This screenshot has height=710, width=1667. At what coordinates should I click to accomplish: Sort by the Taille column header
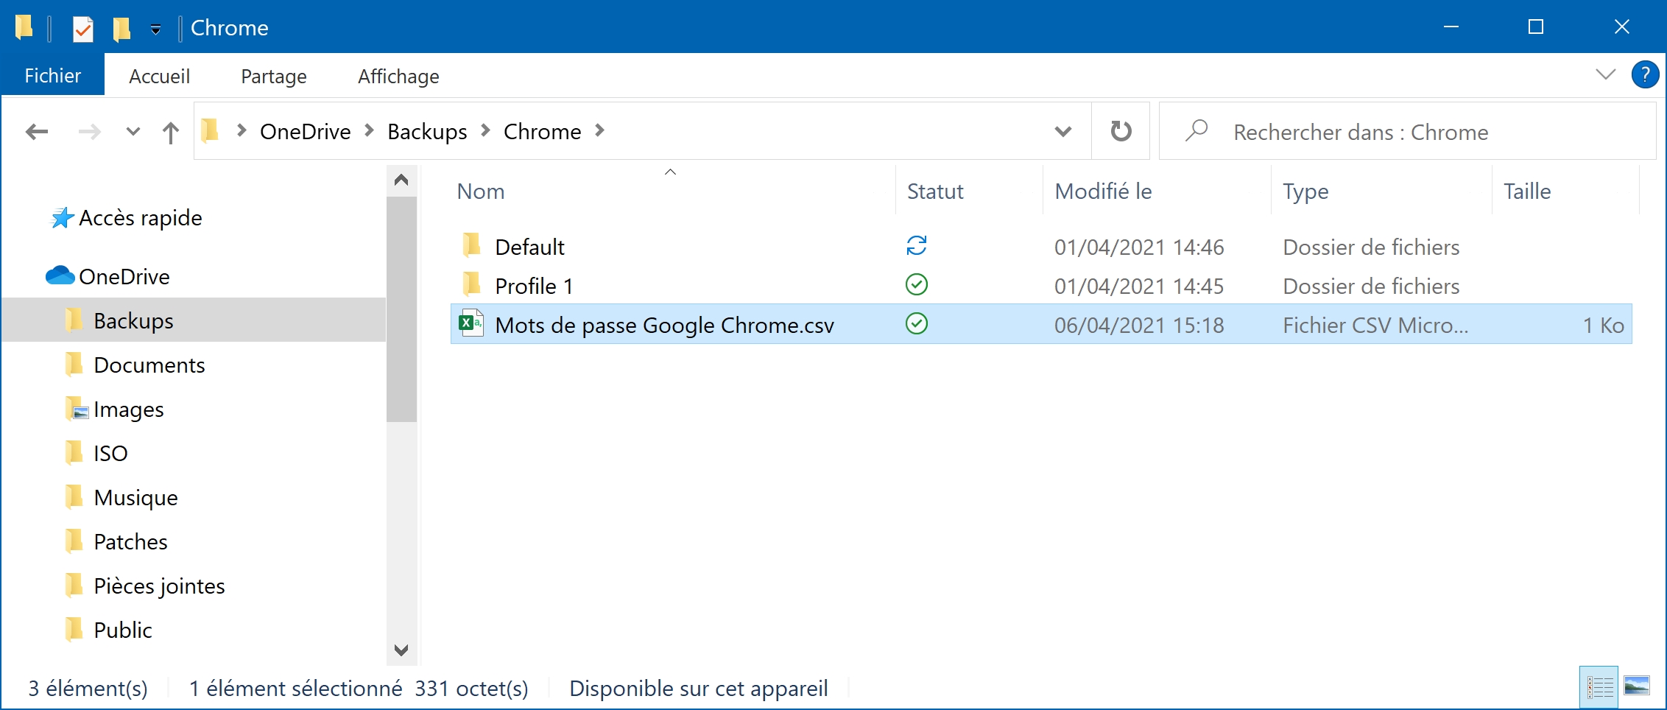pos(1526,191)
